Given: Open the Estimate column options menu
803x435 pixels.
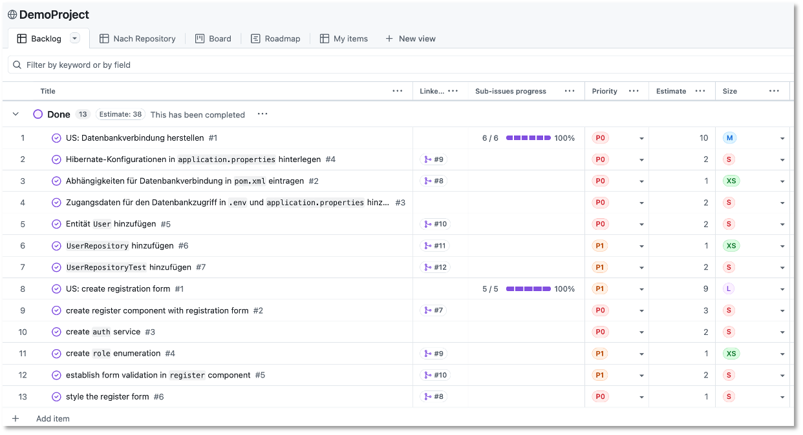Looking at the screenshot, I should pos(700,91).
